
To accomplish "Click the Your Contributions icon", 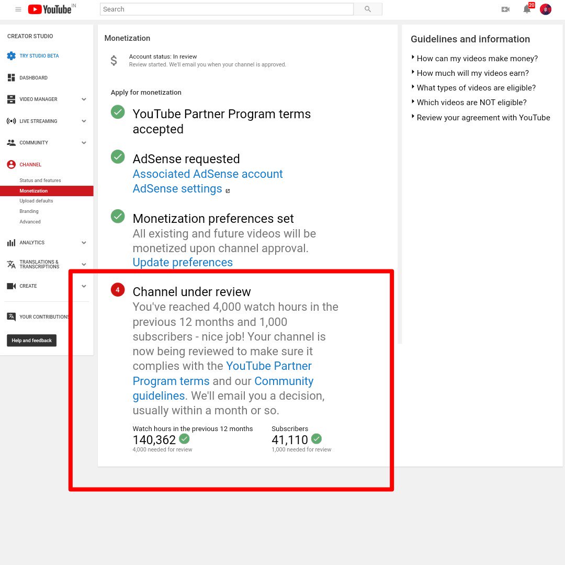I will 11,317.
